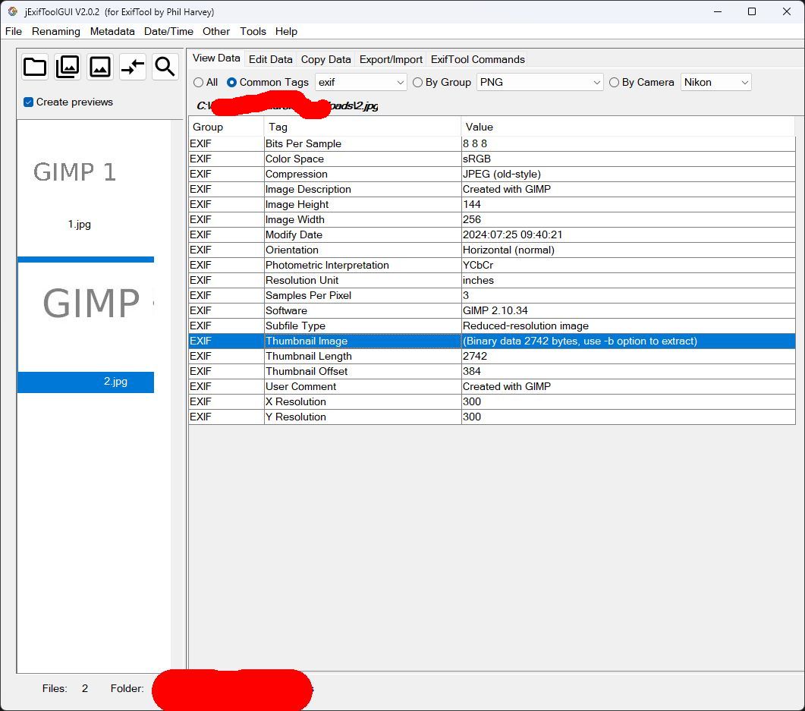Select the Color Space tag cell
805x711 pixels.
pyautogui.click(x=363, y=159)
